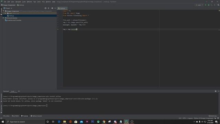Screen dimensions: 220x124
Task: Open Search Everywhere magnifier icon
Action: (x=218, y=5)
